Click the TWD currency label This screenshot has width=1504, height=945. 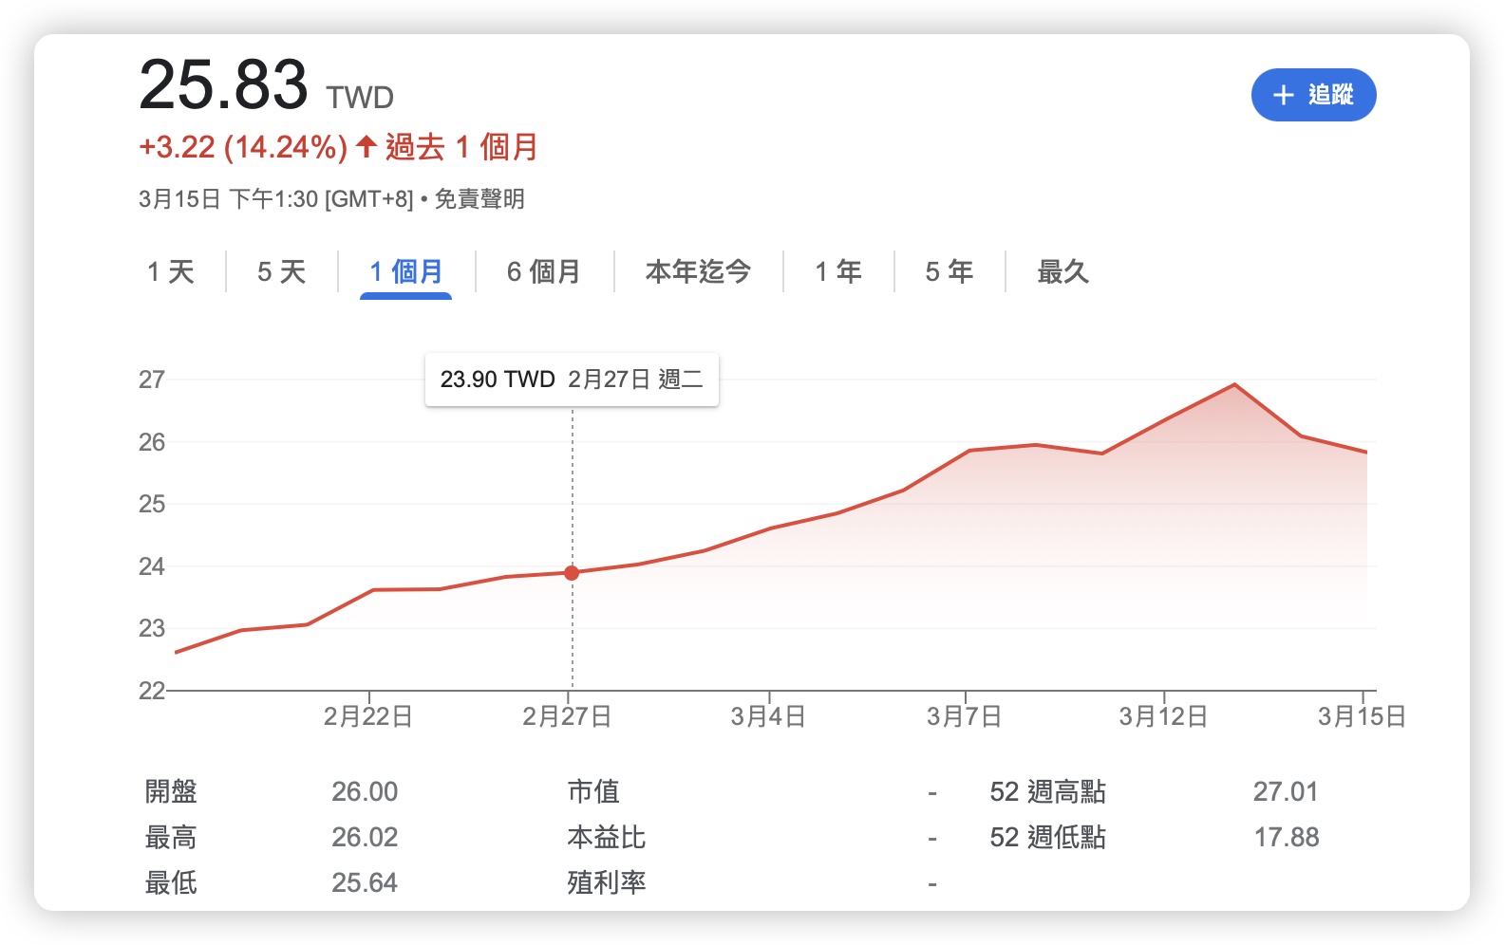[x=360, y=98]
